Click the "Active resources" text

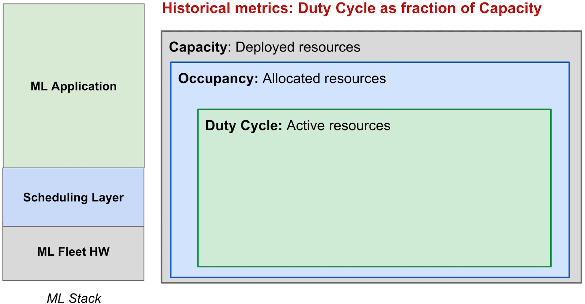click(x=338, y=126)
